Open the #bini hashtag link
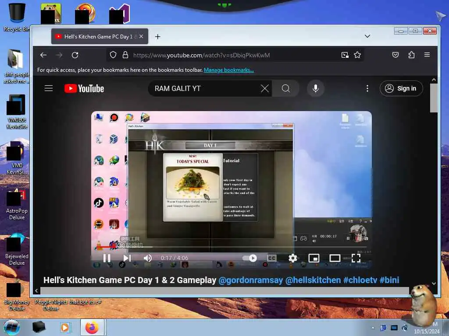The image size is (449, 336). (x=389, y=280)
